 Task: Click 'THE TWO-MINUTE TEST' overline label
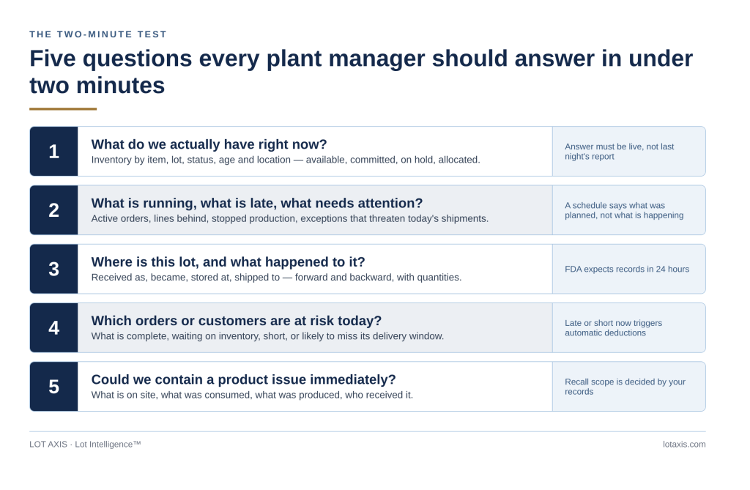click(98, 34)
